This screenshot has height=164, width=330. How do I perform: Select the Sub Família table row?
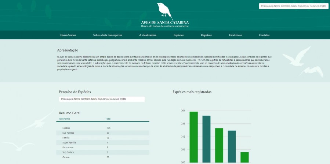point(103,133)
